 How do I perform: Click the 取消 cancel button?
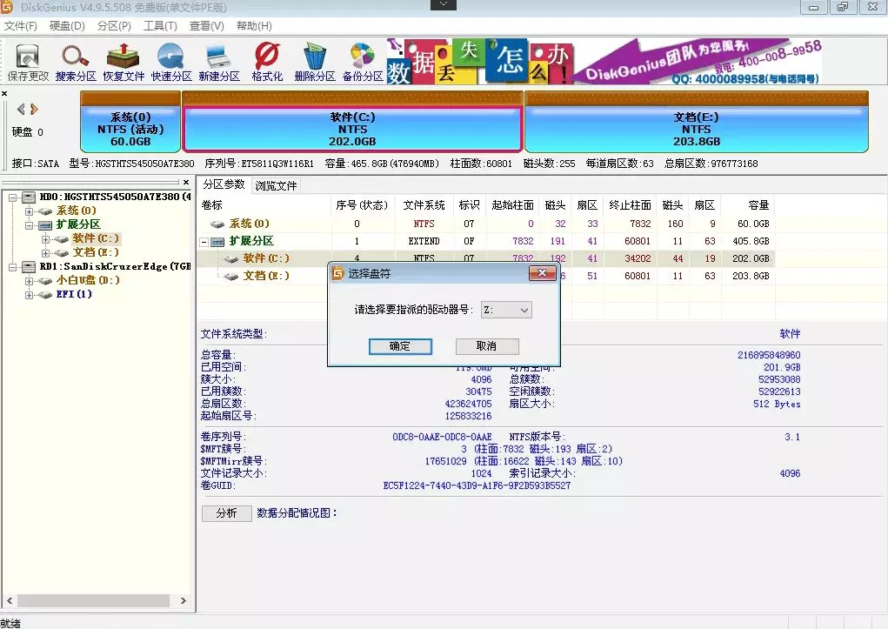click(x=487, y=346)
